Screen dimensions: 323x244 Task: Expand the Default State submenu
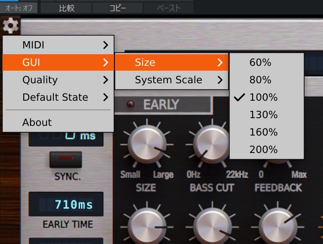[x=58, y=97]
